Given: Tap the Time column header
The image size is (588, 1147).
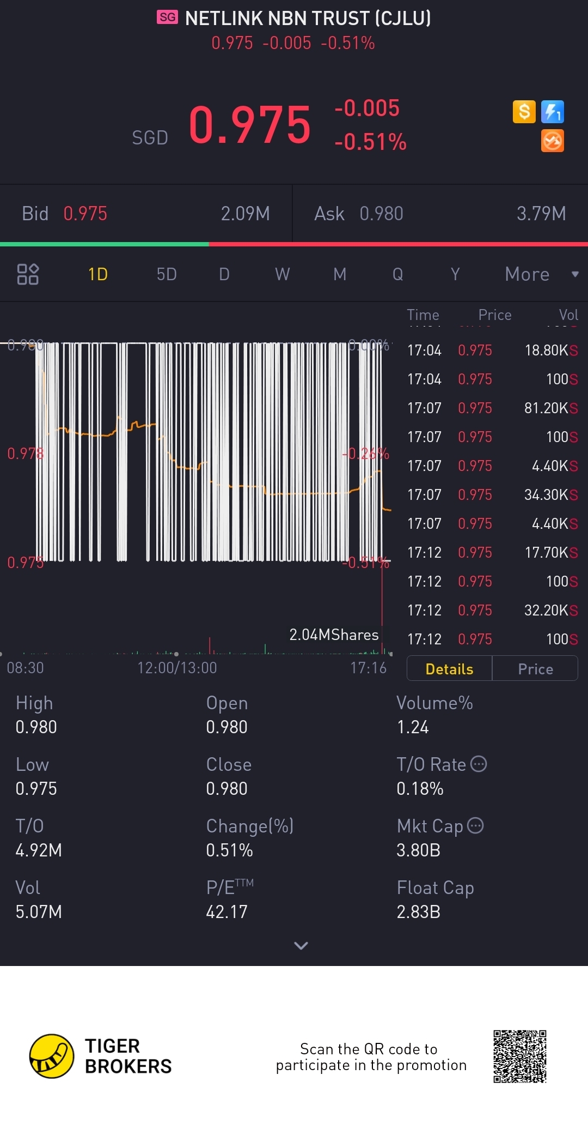Looking at the screenshot, I should pos(423,315).
